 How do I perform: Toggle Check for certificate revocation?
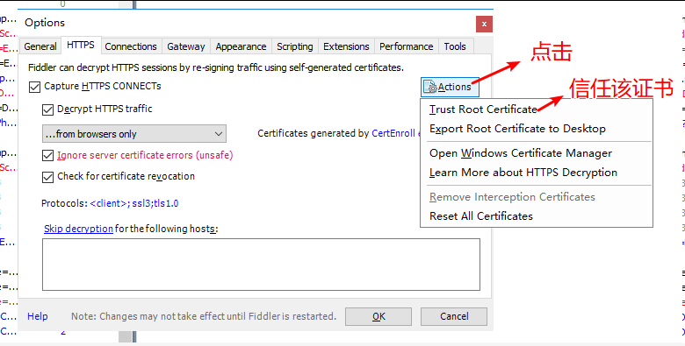pos(47,177)
